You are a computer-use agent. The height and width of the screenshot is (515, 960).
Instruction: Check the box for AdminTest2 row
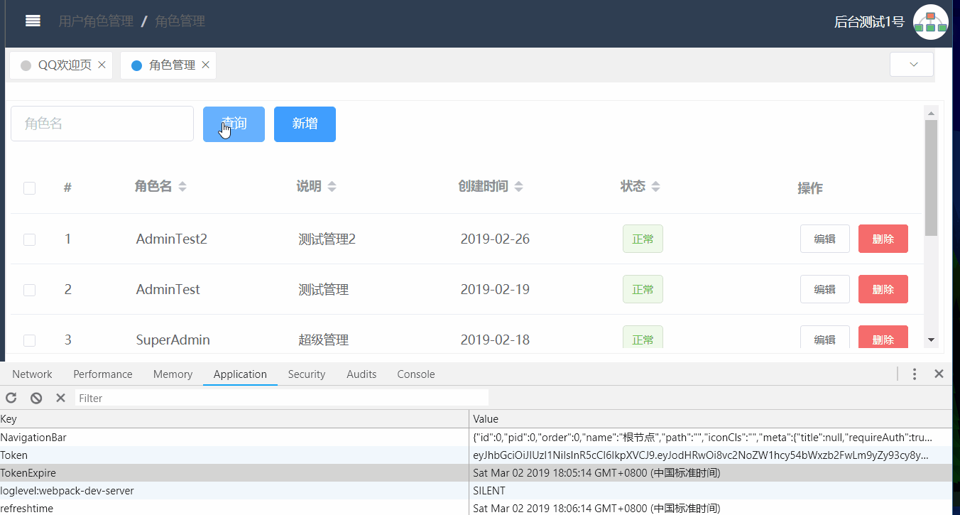(x=29, y=239)
